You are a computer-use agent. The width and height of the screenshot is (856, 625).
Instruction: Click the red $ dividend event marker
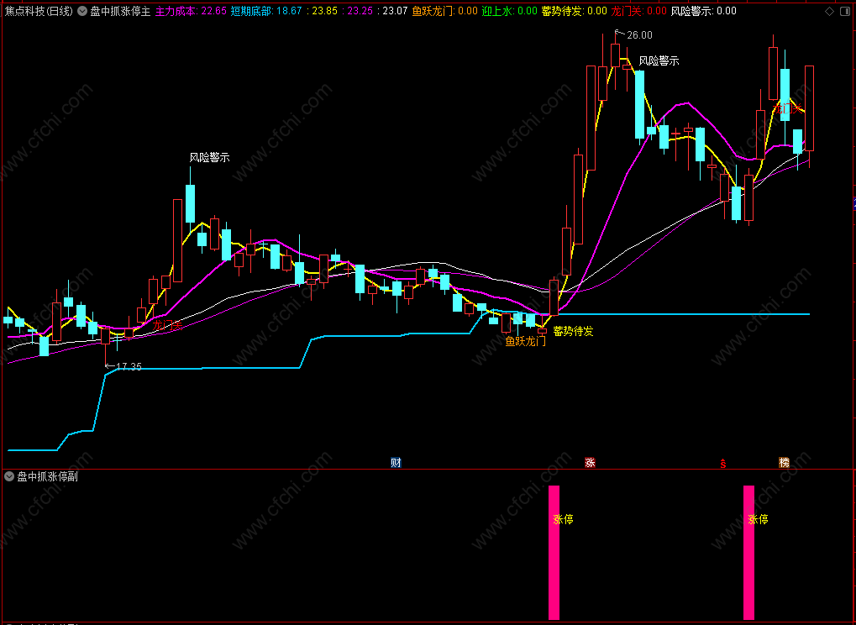click(723, 464)
